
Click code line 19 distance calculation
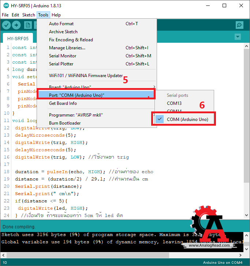[x=81, y=179]
